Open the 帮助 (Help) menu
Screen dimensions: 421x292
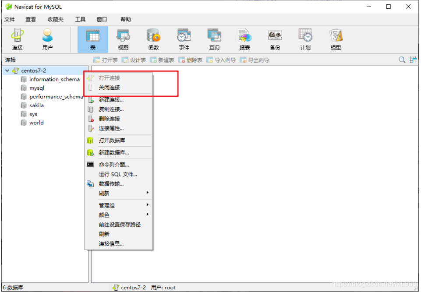(x=126, y=19)
